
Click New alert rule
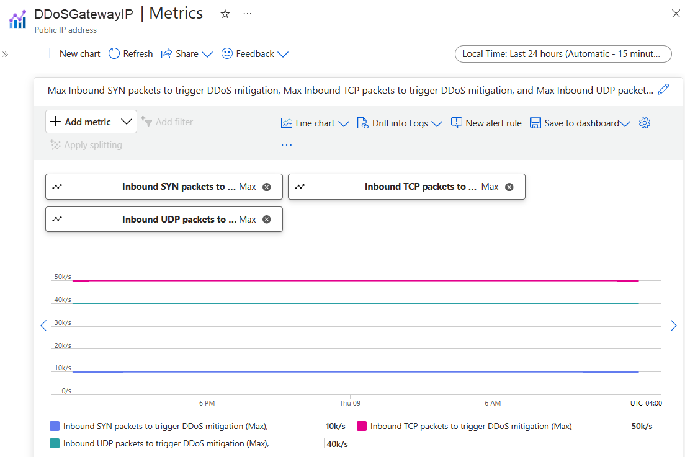[x=486, y=123]
